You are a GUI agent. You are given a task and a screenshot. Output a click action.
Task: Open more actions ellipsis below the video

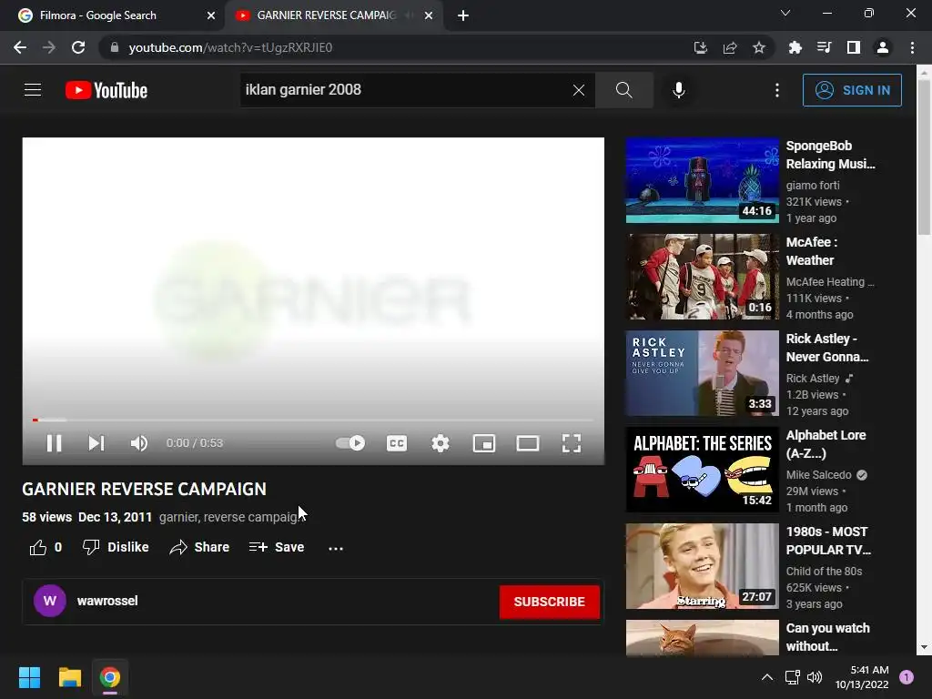tap(336, 548)
